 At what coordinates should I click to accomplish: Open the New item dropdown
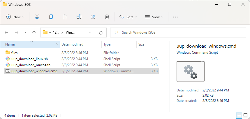point(15,17)
